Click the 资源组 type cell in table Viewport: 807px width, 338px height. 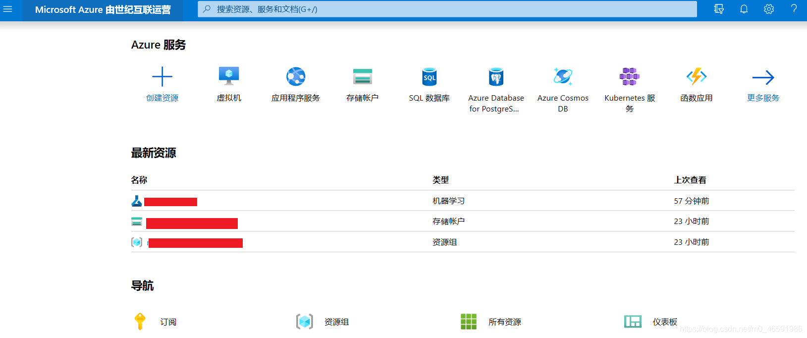pos(444,242)
